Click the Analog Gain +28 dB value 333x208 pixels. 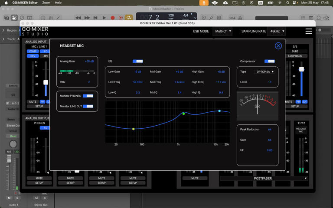click(89, 61)
